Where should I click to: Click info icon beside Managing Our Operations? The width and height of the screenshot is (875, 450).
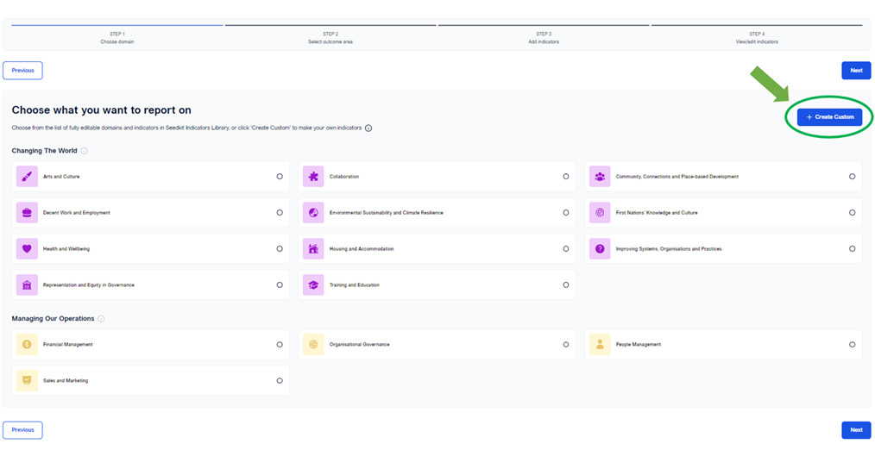click(101, 319)
